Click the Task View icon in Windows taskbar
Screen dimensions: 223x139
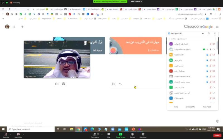(65, 129)
